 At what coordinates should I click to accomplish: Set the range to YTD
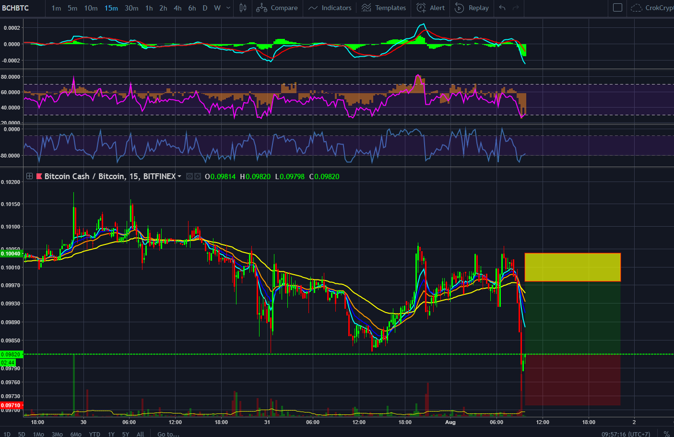(x=95, y=434)
